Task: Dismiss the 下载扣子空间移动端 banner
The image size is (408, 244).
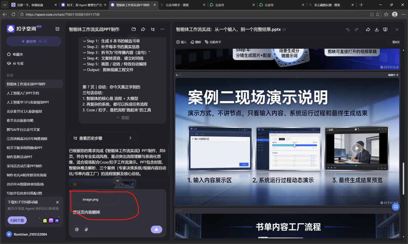Action: [x=57, y=202]
